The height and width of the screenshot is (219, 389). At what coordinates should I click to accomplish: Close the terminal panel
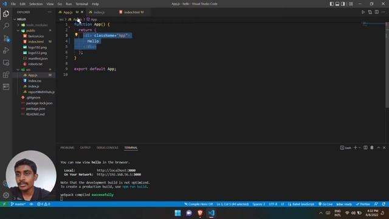pyautogui.click(x=384, y=147)
